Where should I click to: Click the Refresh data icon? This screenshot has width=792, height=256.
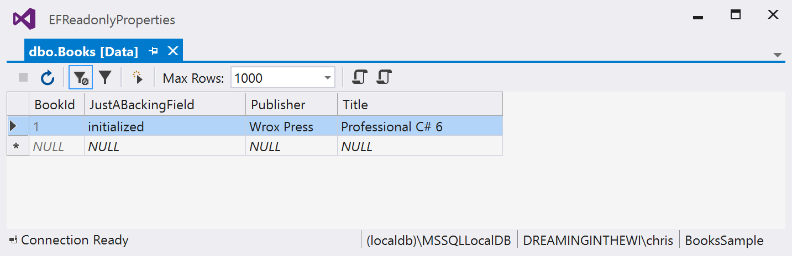coord(48,78)
